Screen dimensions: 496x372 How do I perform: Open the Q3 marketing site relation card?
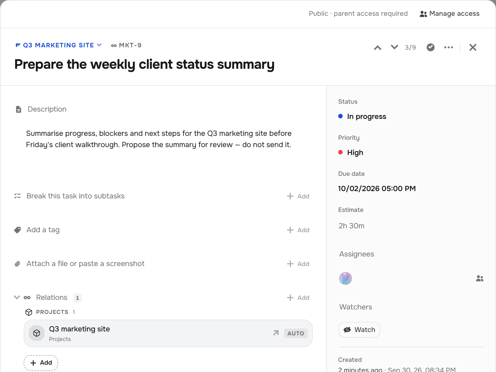168,333
